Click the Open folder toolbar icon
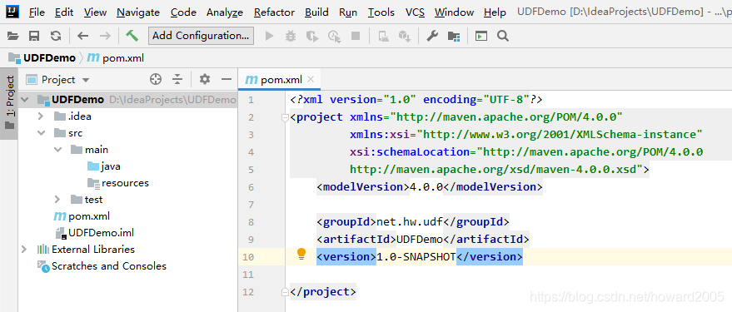This screenshot has height=312, width=732. pos(12,36)
